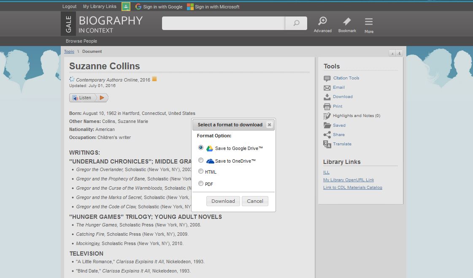Viewport: 473px width, 278px height.
Task: Click Highlights and Notes (0) link
Action: (x=357, y=116)
